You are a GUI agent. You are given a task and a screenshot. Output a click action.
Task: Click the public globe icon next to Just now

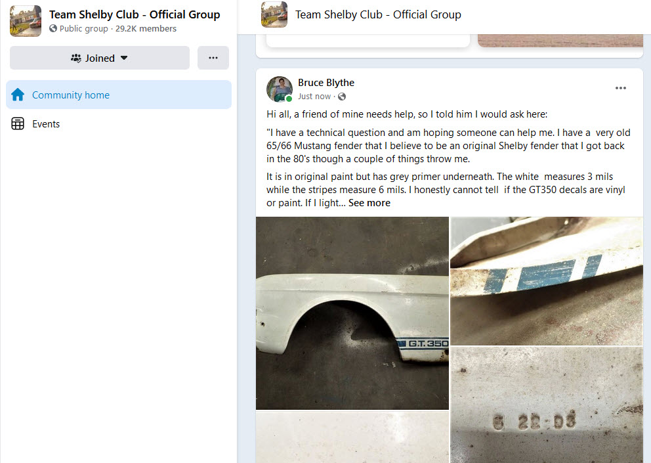[342, 97]
